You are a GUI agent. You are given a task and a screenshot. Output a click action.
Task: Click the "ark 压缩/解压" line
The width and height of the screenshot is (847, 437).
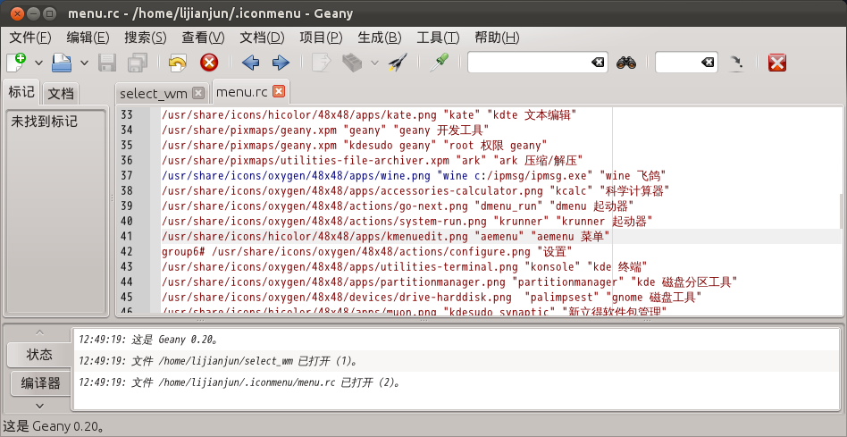[373, 161]
